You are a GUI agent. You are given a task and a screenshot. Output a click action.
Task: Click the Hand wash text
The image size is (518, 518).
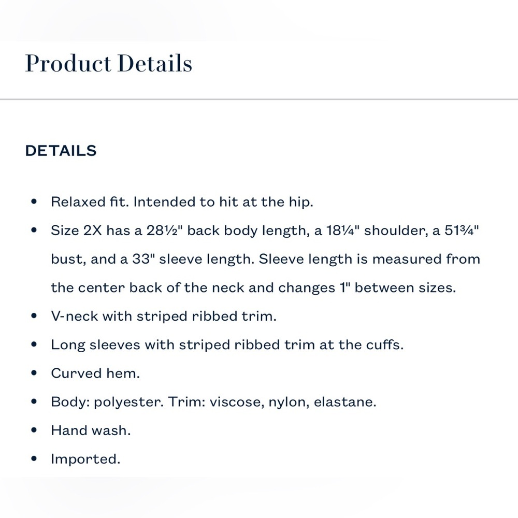(91, 431)
